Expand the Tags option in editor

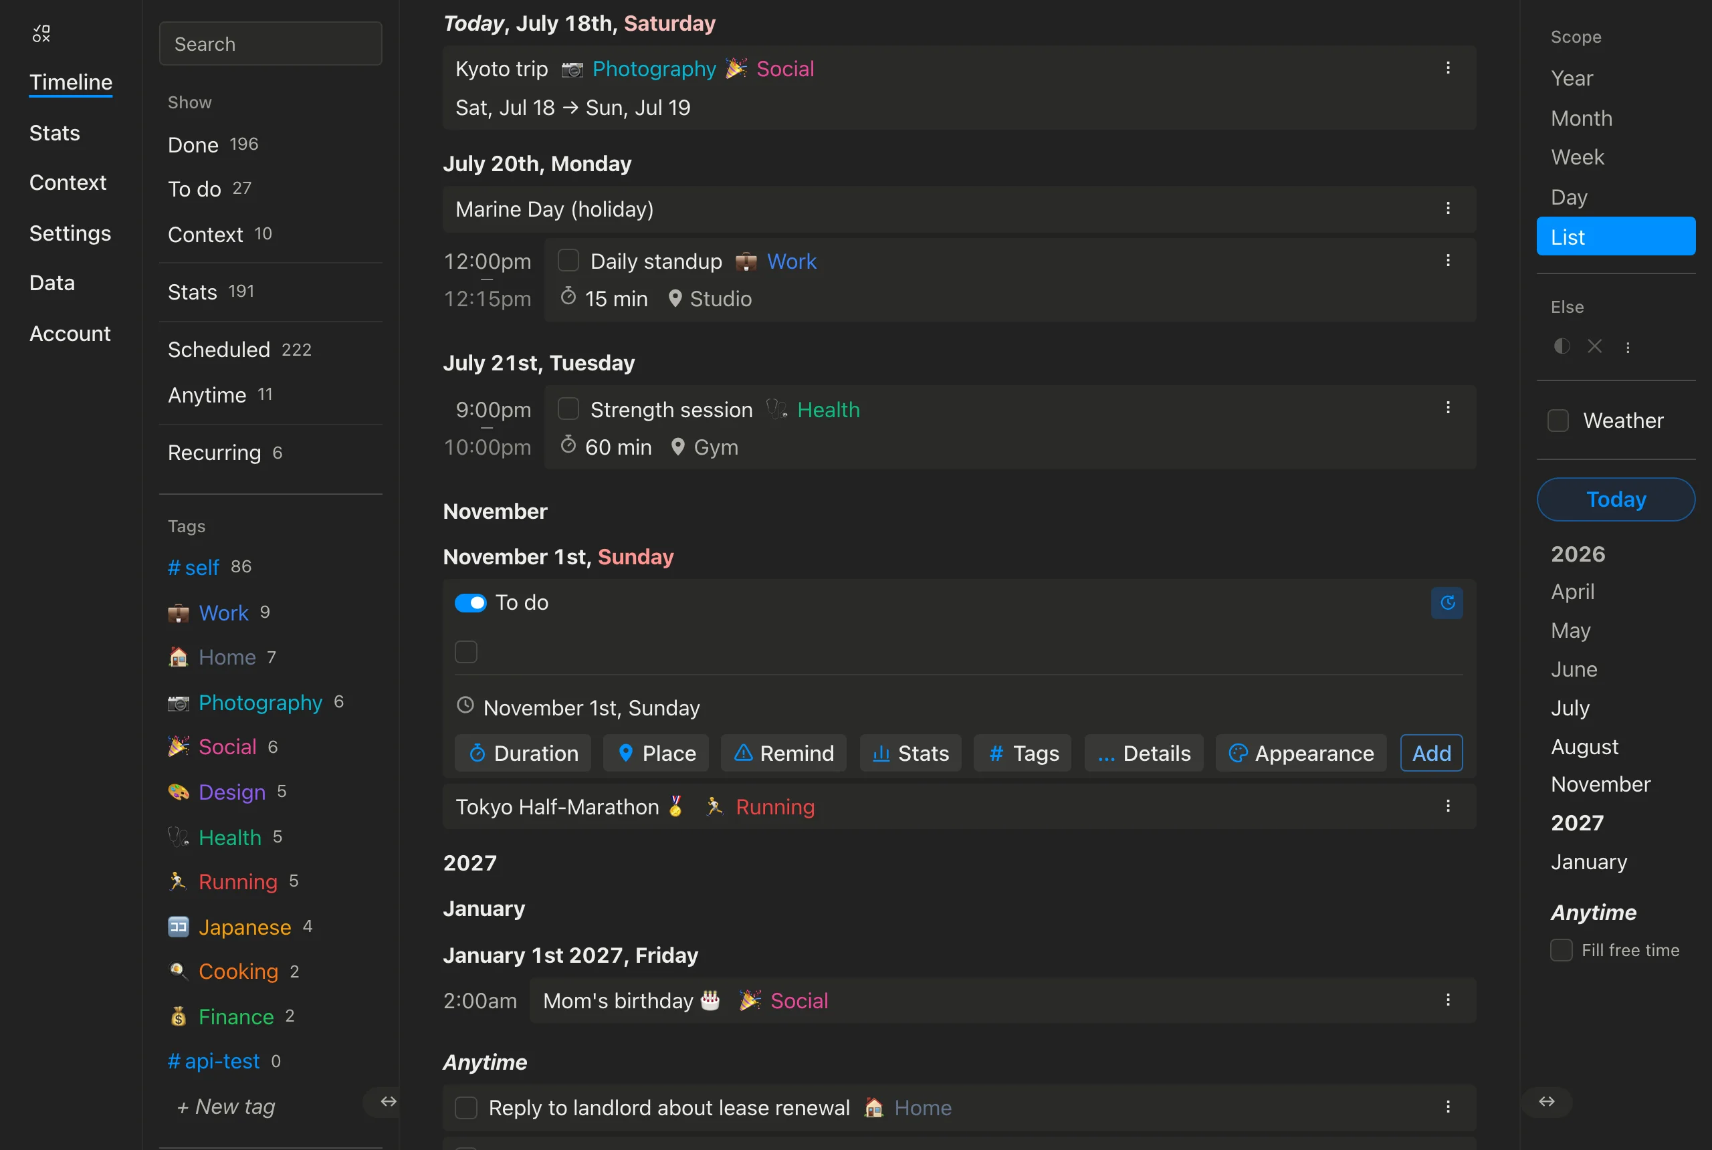1023,754
